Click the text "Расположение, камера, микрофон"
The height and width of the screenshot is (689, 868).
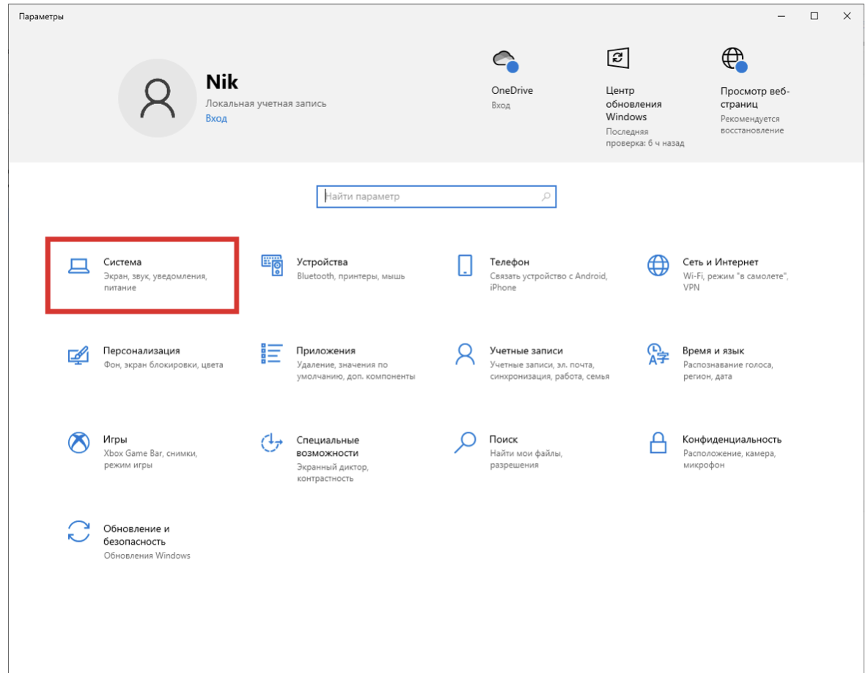729,459
